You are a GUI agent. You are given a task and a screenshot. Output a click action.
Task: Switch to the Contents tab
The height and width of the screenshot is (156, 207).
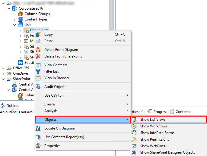pos(180,112)
